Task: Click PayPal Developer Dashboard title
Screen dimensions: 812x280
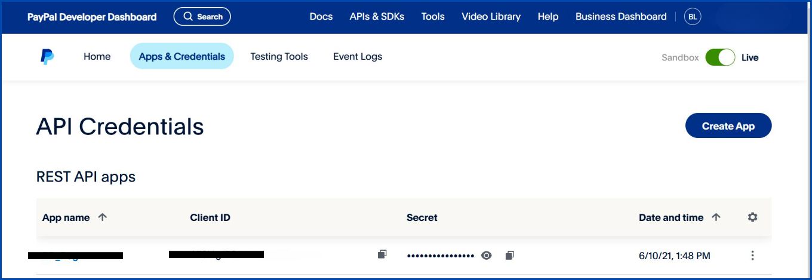Action: [x=92, y=17]
